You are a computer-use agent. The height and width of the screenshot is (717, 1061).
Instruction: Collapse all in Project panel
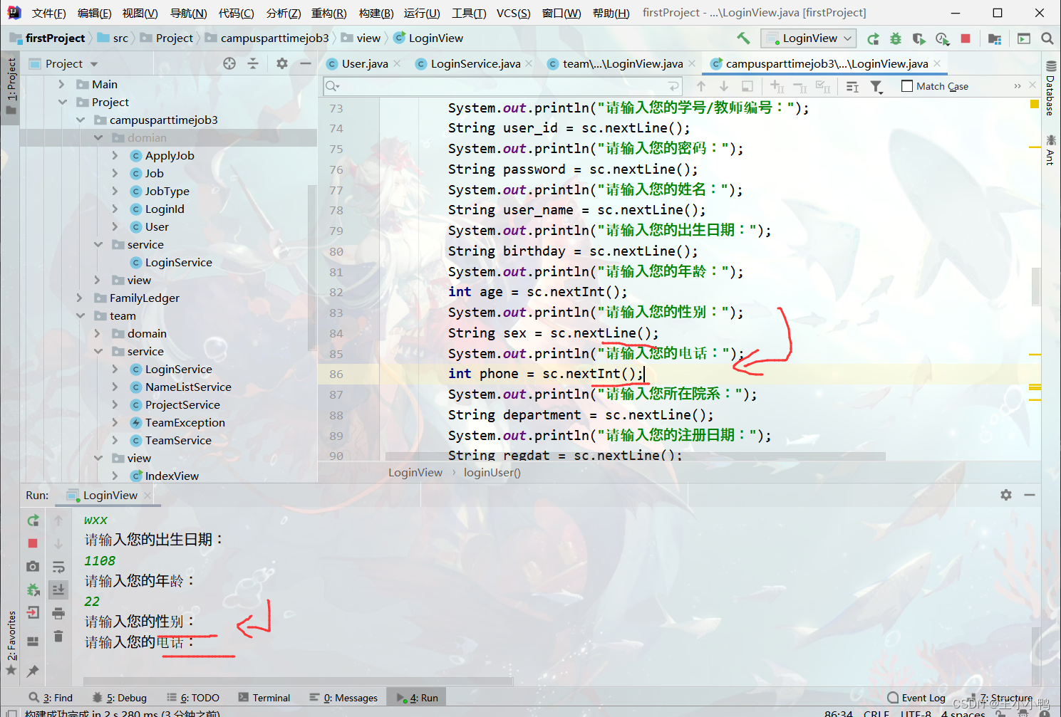[x=253, y=63]
